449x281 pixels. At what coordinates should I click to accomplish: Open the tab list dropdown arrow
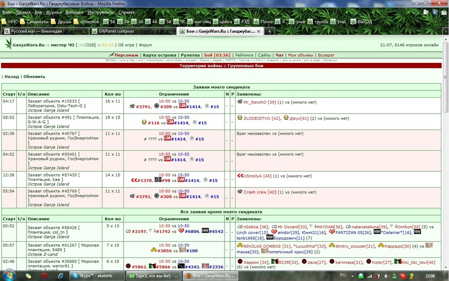446,31
